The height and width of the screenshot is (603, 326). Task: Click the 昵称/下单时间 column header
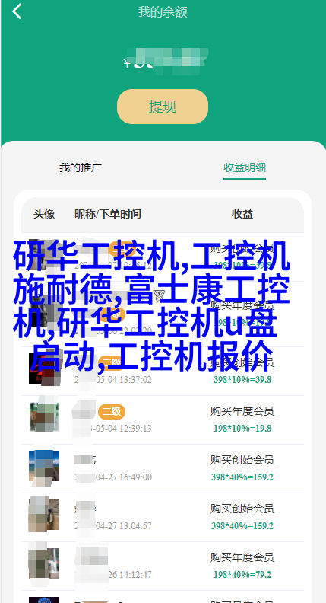coord(107,214)
